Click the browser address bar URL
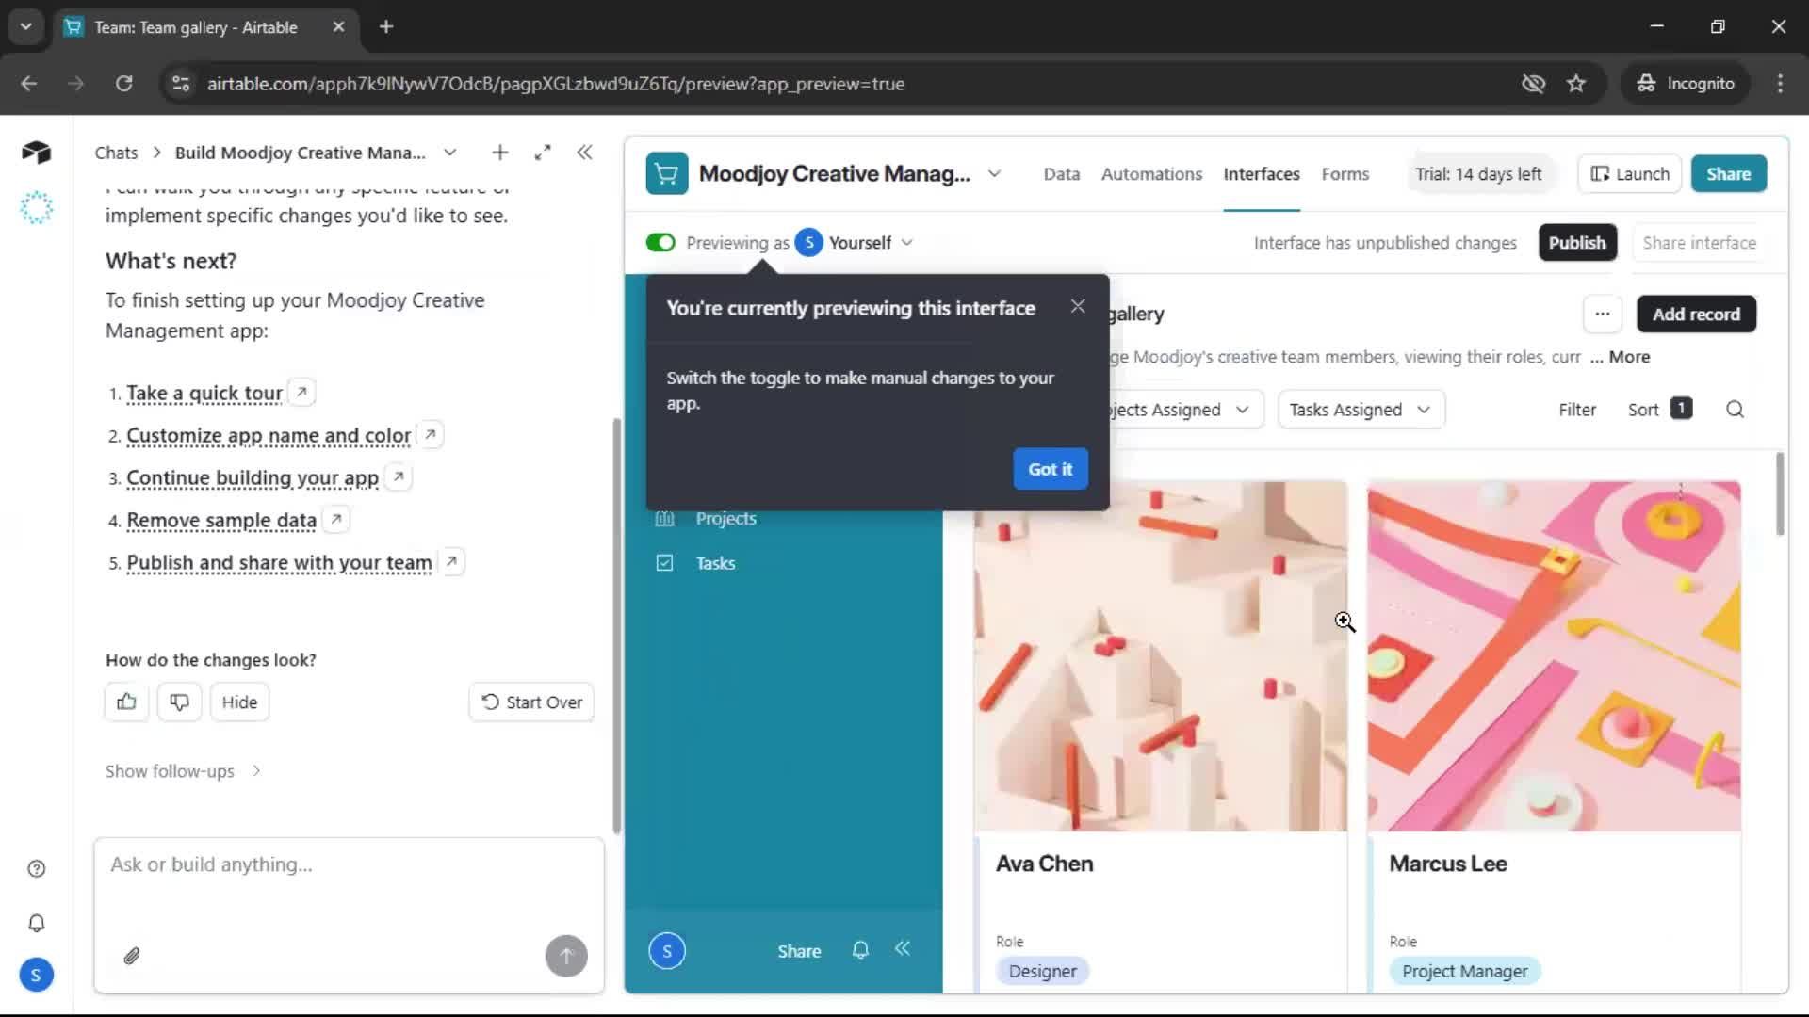This screenshot has width=1809, height=1017. 556,84
